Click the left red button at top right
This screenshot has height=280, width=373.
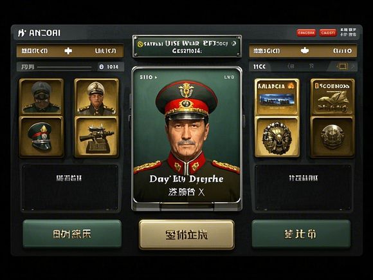point(306,33)
